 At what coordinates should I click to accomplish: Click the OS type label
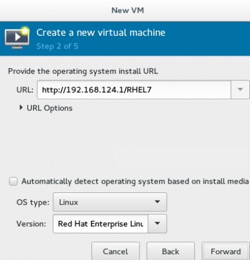tap(33, 202)
